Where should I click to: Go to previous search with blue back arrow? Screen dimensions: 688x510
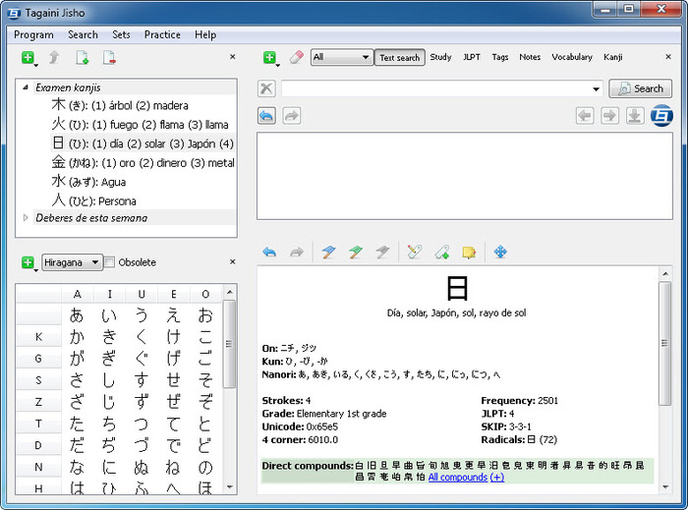coord(266,116)
